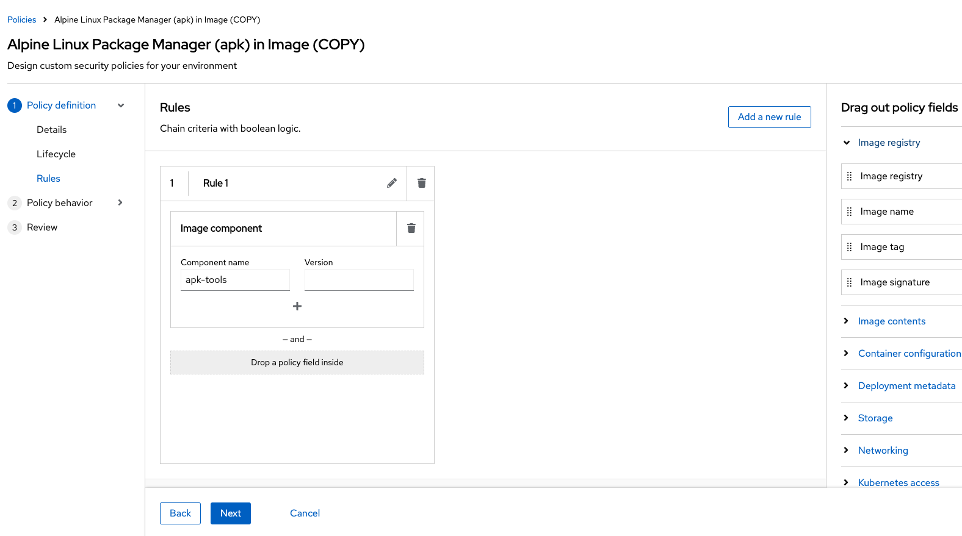Expand the Policy behavior step chevron
This screenshot has height=536, width=962.
120,202
